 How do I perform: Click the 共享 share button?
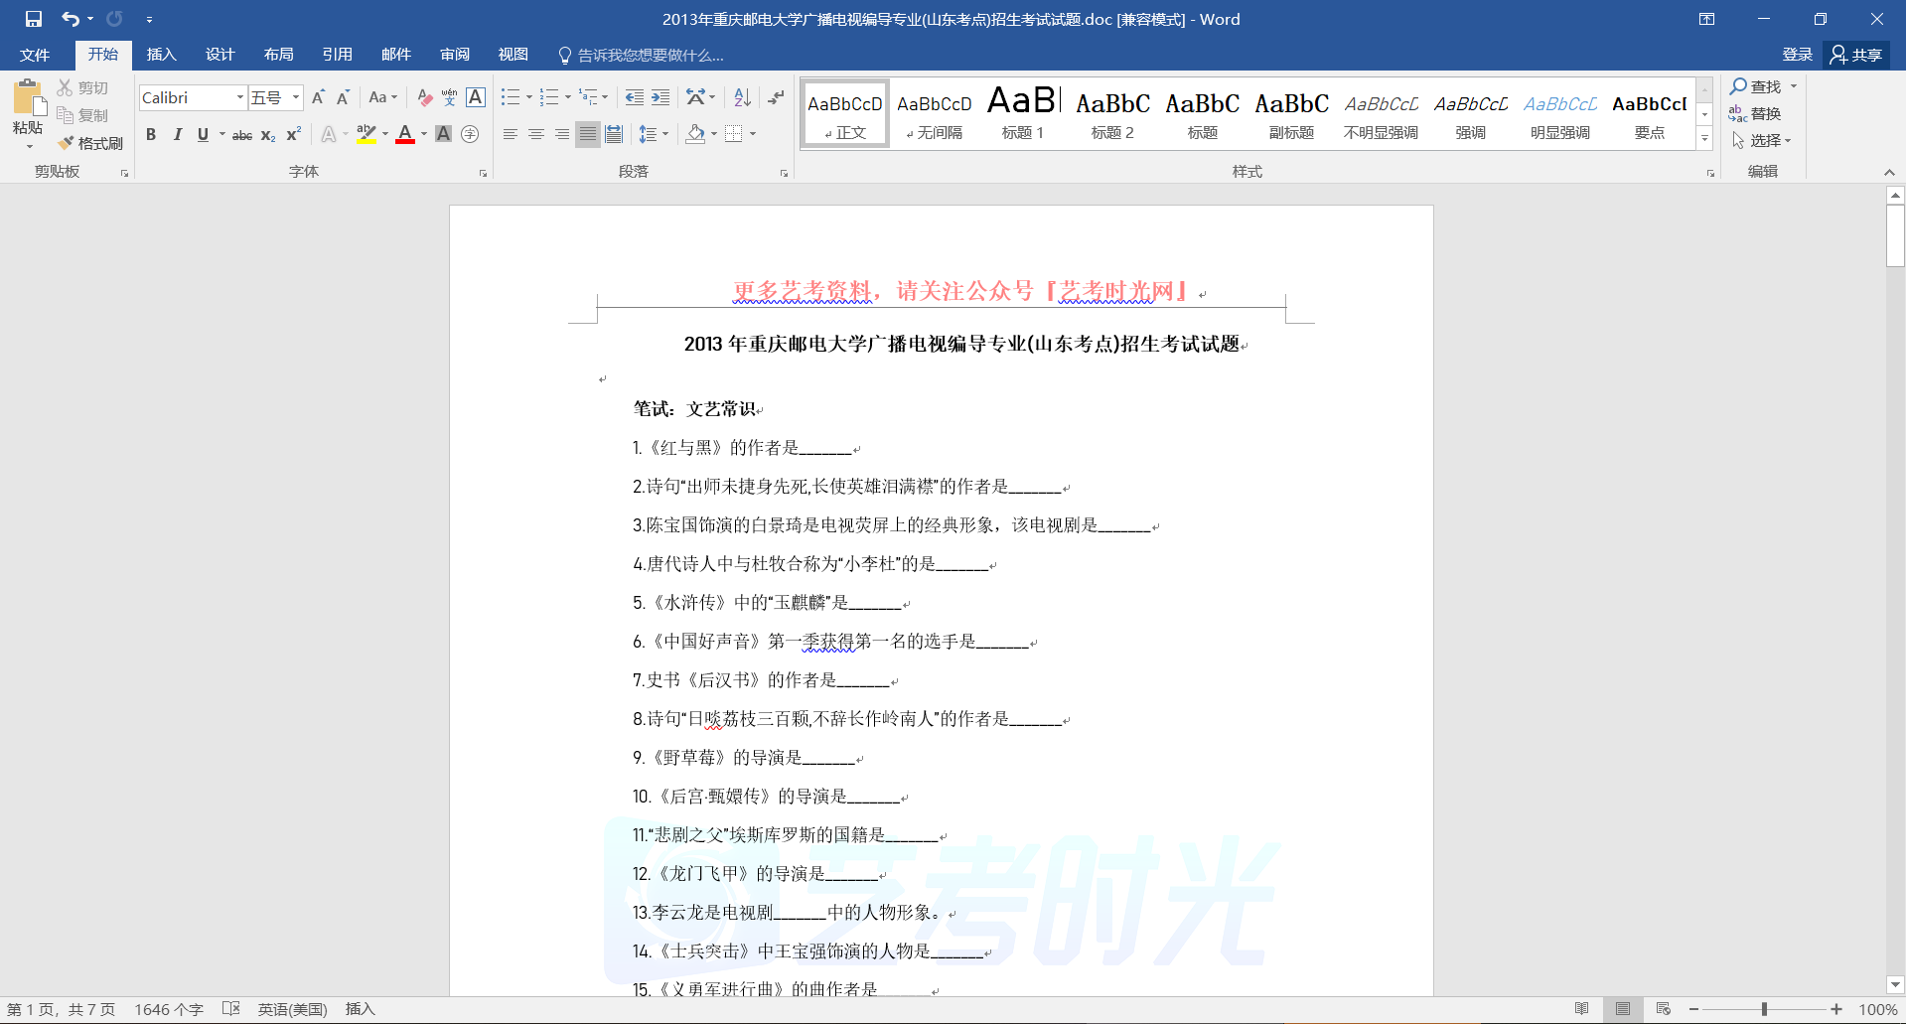1856,55
